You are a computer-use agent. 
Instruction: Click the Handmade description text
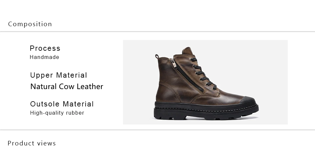tap(44, 57)
